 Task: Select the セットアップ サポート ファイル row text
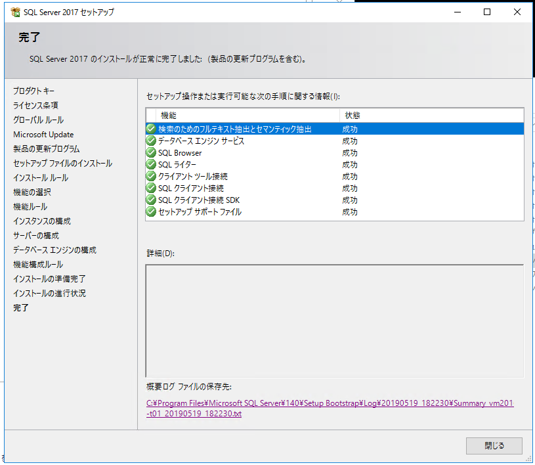(200, 212)
